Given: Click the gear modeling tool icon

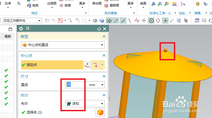Looking at the screenshot, I should 183,4.
